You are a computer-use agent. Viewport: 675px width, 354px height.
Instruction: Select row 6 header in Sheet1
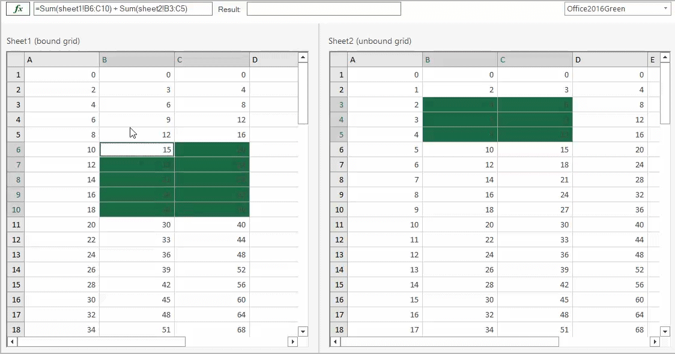16,149
